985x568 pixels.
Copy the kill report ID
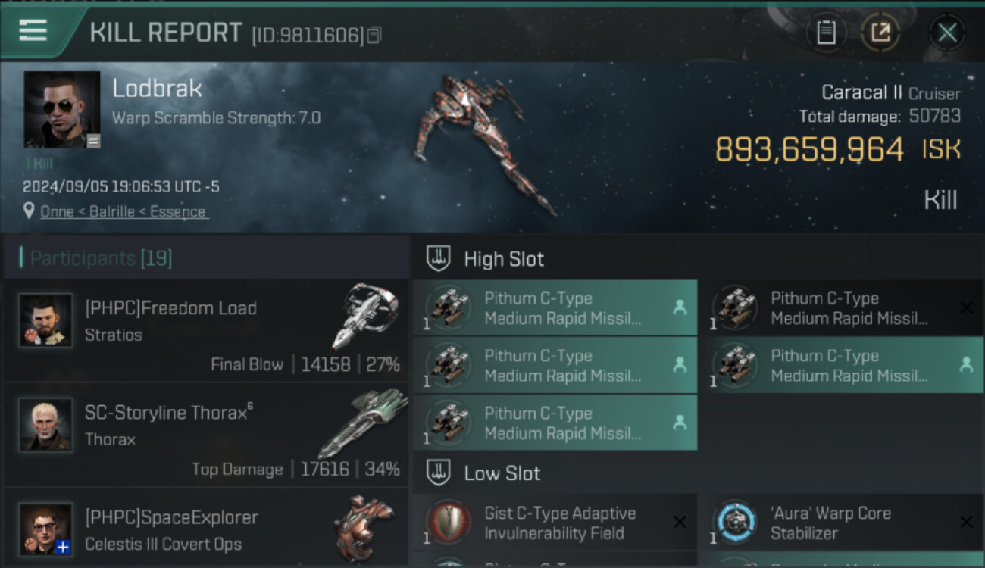[374, 35]
